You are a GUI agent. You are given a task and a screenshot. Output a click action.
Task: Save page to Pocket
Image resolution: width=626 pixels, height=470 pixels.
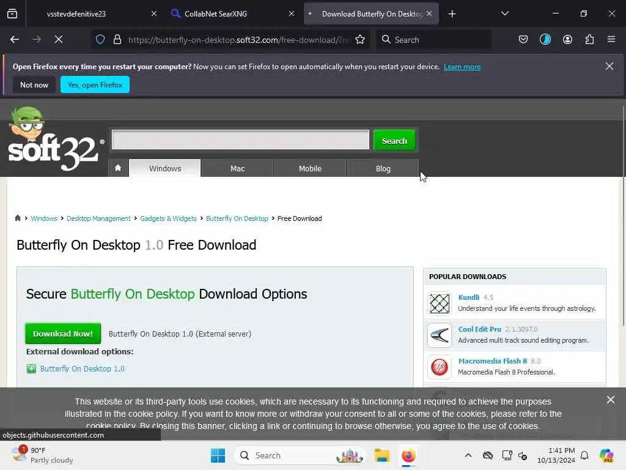(523, 40)
